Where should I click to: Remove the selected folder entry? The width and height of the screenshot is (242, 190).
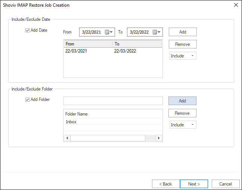pyautogui.click(x=182, y=113)
